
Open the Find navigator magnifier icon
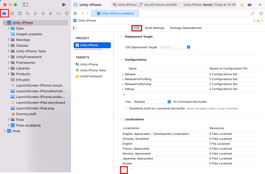[28, 13]
